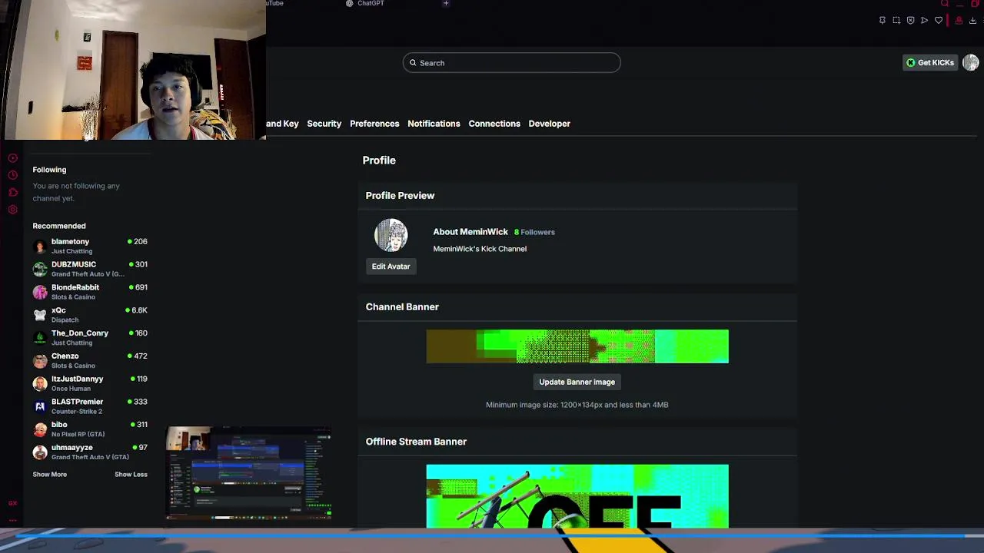This screenshot has width=984, height=553.
Task: Click the Offline Stream Banner preview image
Action: (577, 496)
